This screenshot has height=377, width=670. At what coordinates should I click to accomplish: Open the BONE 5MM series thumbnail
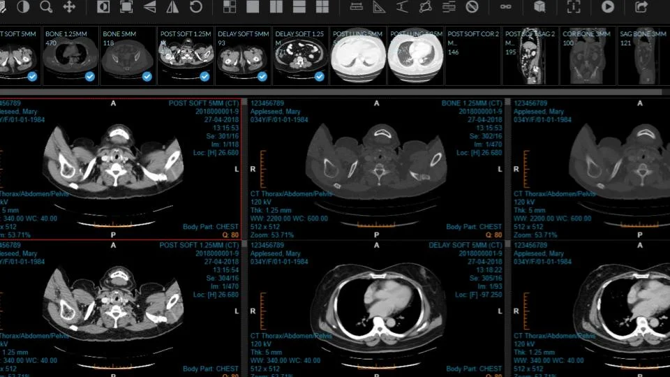(x=128, y=56)
